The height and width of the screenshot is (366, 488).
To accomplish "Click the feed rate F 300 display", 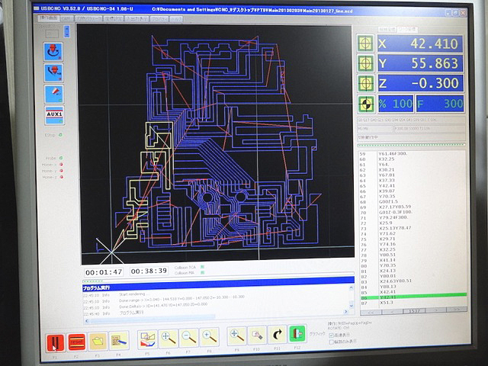I will tap(440, 103).
